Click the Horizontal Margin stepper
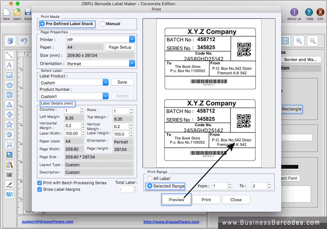Viewport: 327px width, 229px height. pyautogui.click(x=83, y=126)
